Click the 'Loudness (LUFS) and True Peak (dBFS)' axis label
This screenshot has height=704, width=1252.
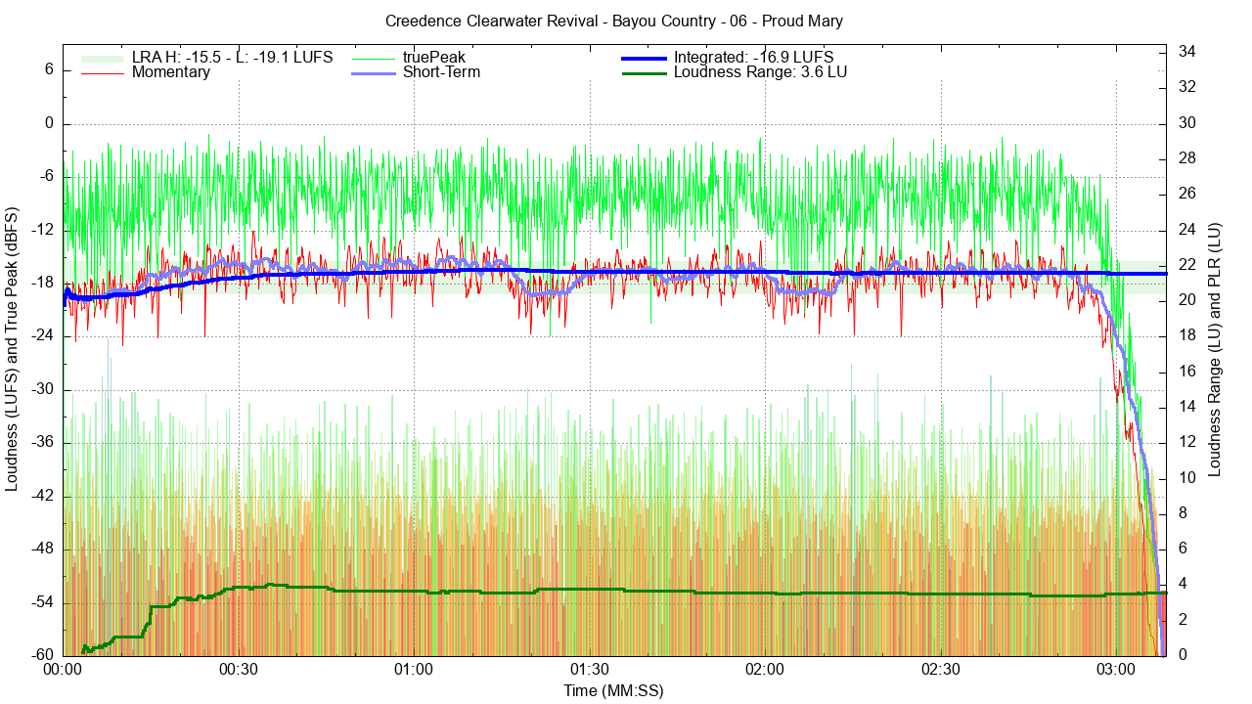click(13, 349)
